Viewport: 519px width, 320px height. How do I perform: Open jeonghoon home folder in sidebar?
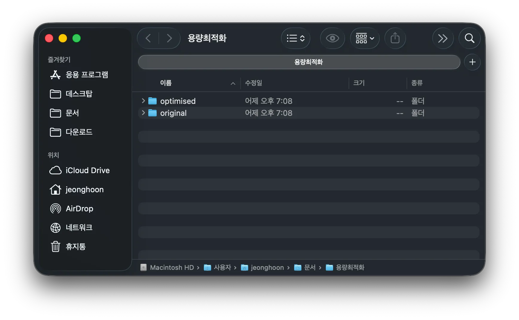click(x=85, y=190)
